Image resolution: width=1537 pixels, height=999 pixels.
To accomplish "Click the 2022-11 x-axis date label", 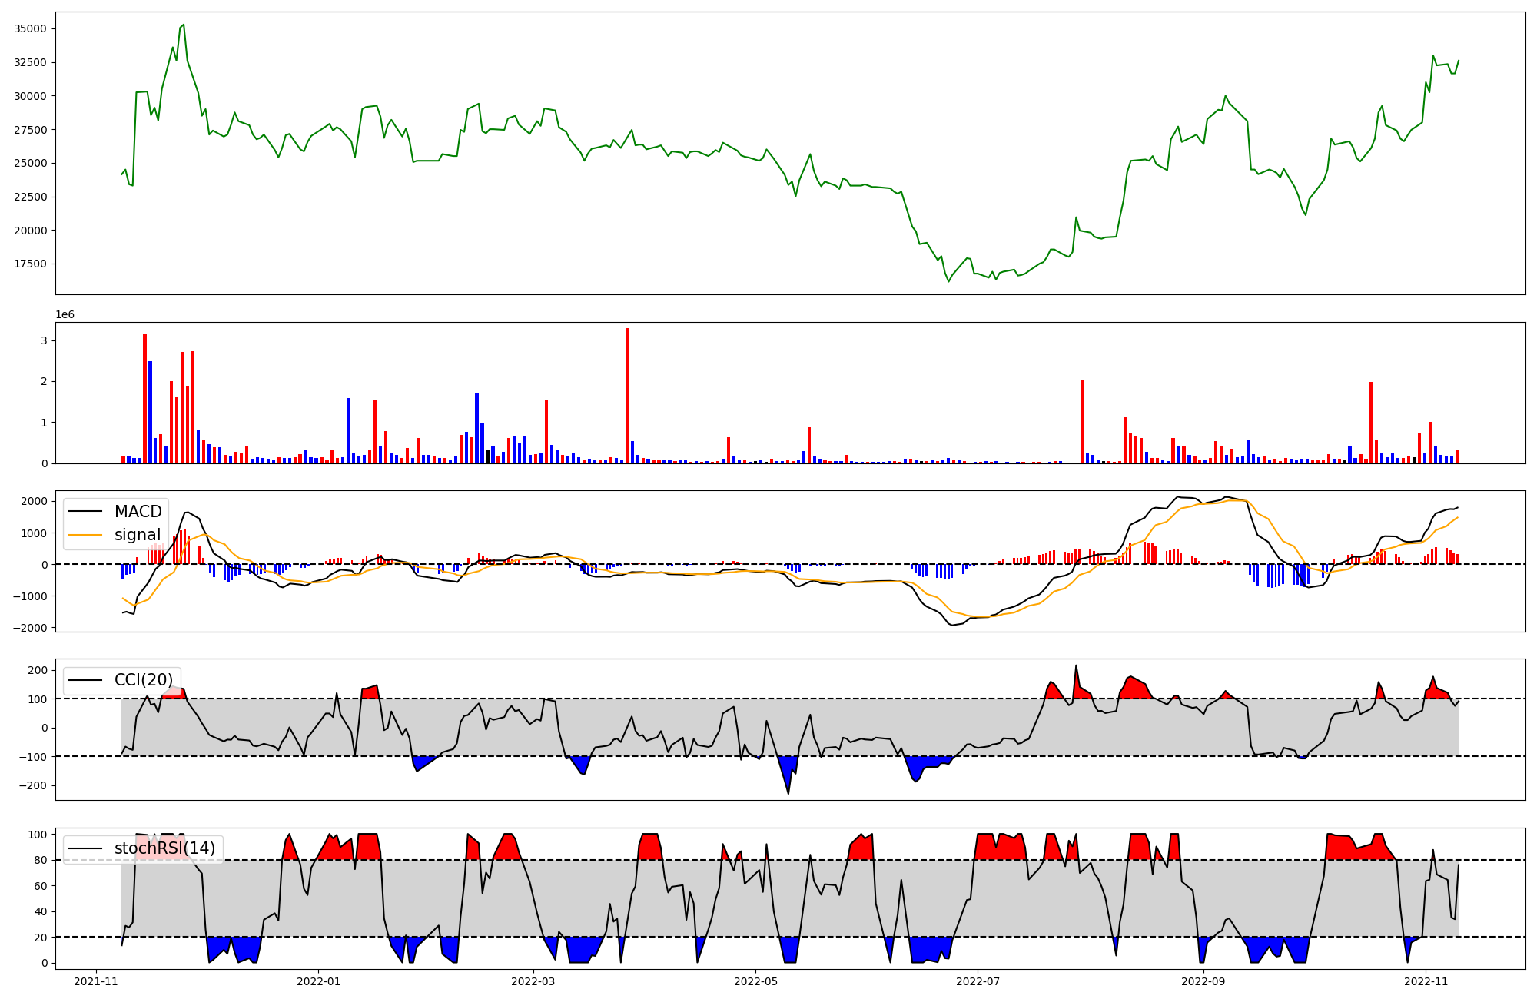I will click(1426, 981).
